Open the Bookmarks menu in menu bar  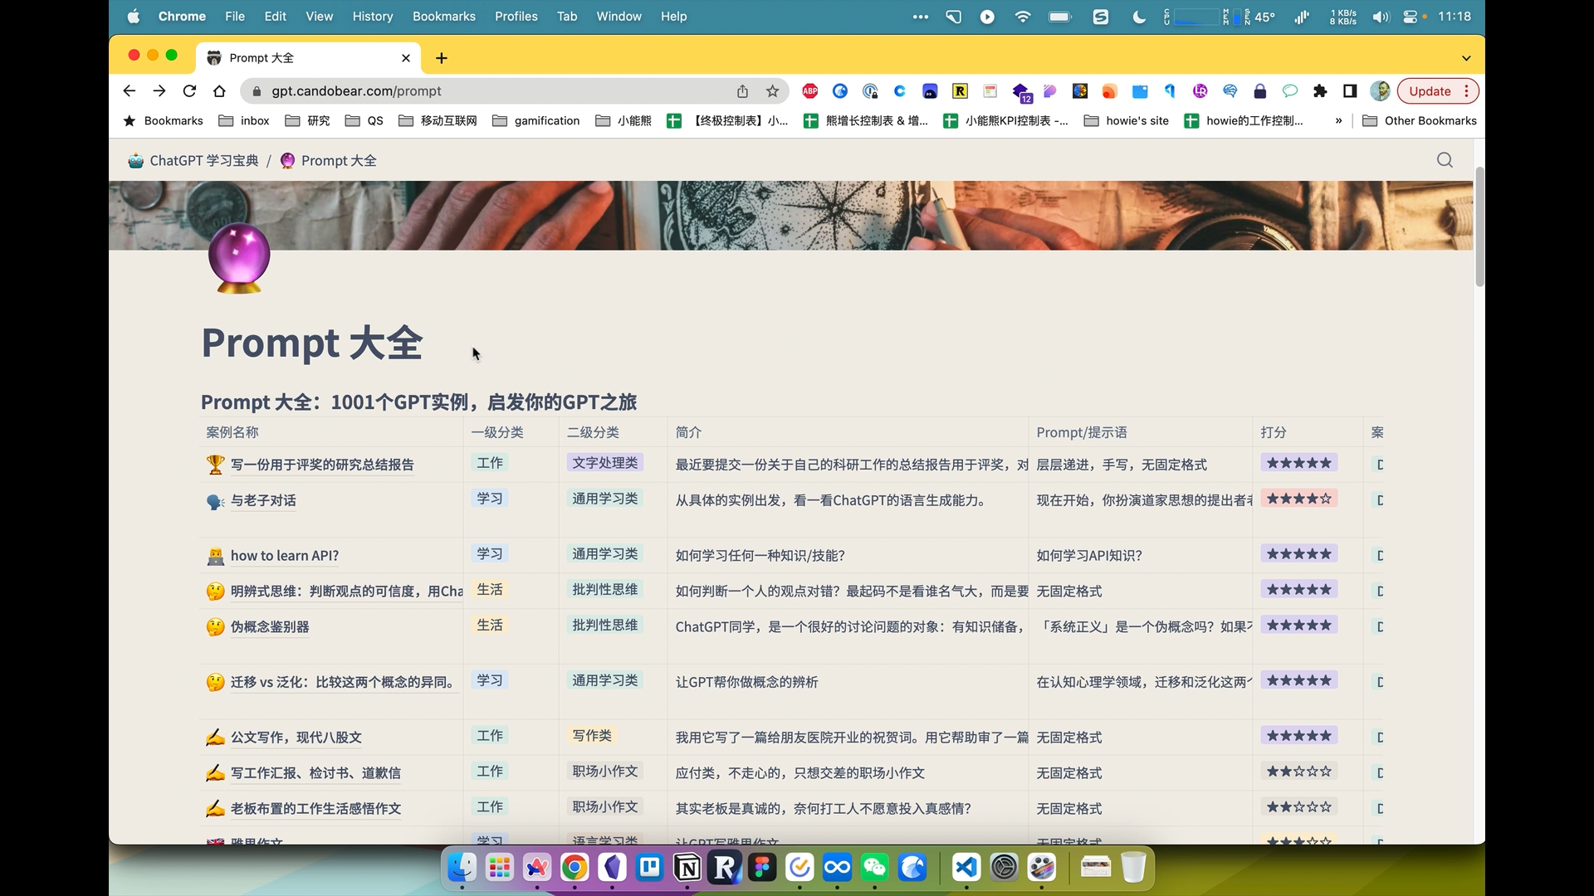pos(443,17)
